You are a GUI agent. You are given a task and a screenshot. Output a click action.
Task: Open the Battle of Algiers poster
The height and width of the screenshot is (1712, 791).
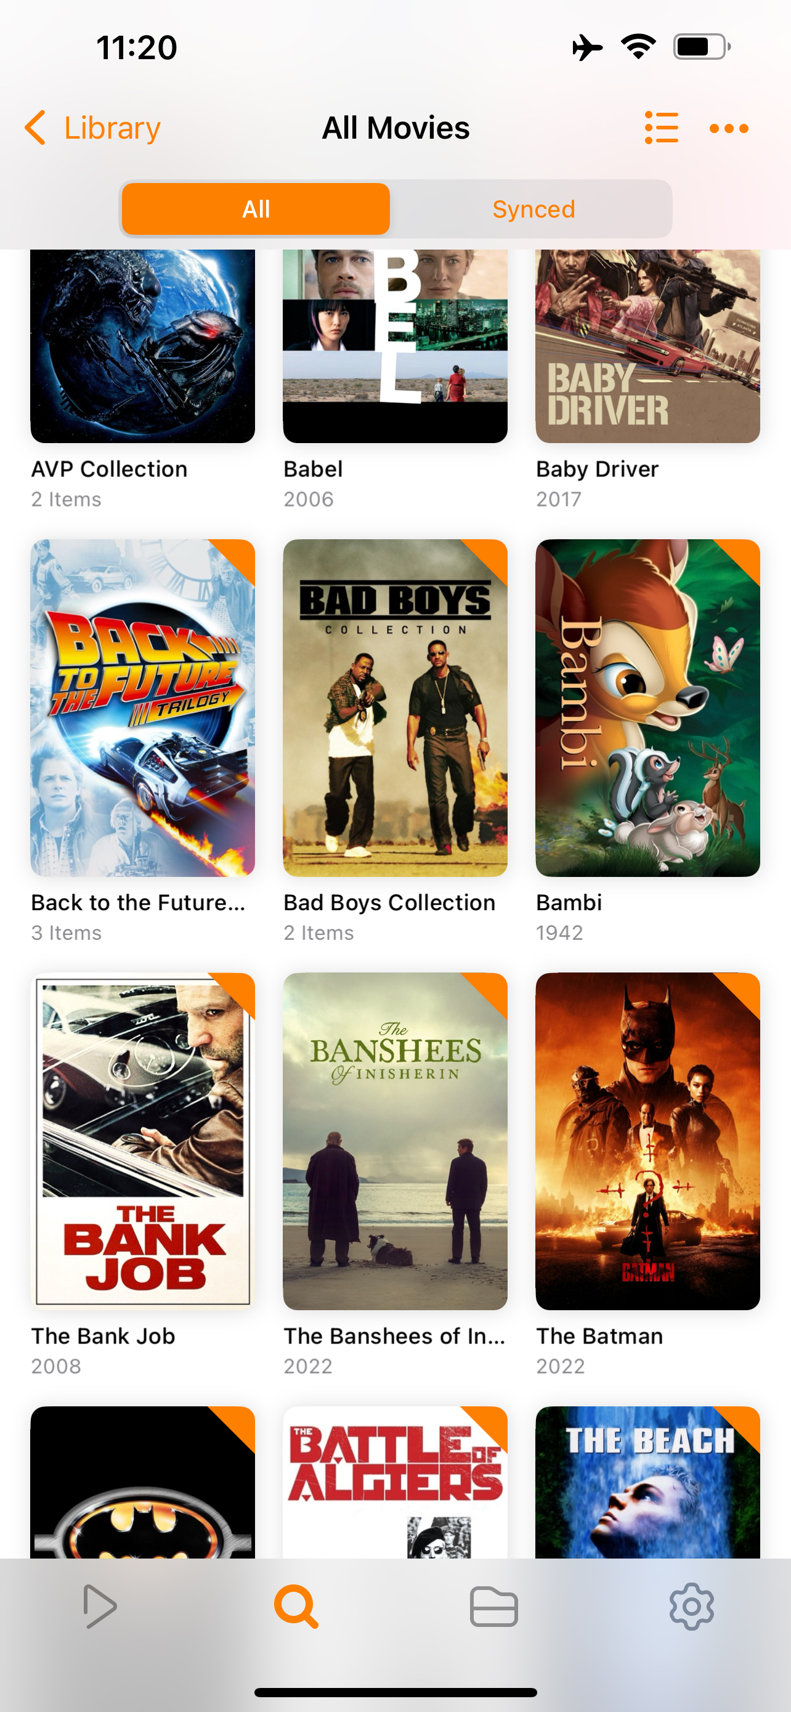[x=395, y=1482]
